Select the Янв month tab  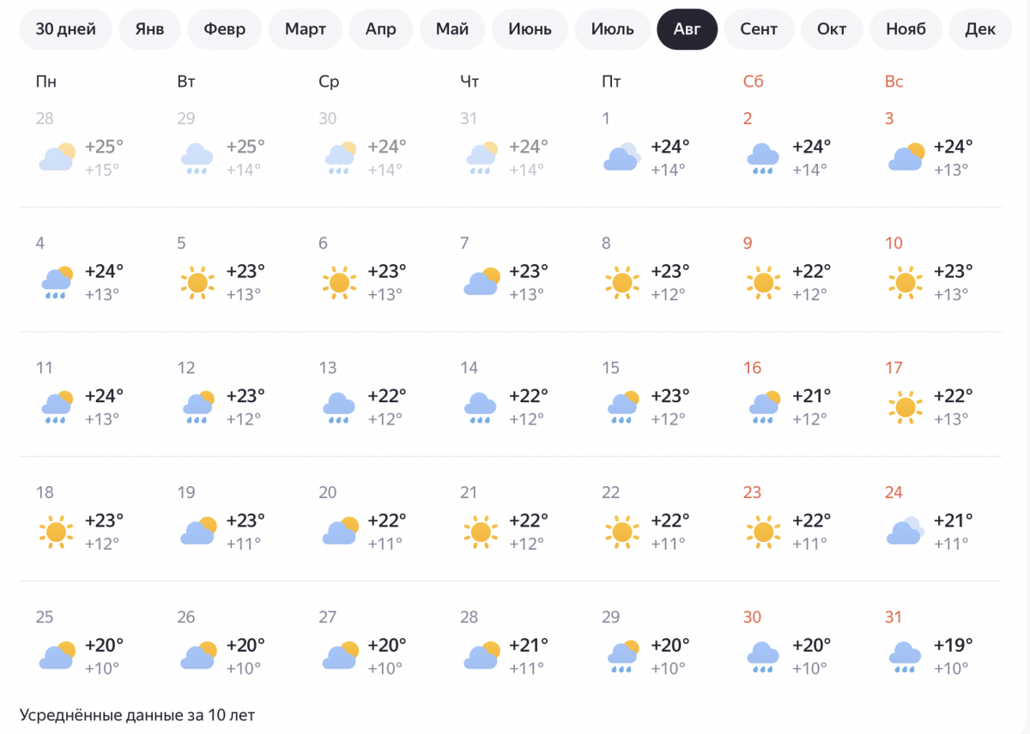(149, 29)
